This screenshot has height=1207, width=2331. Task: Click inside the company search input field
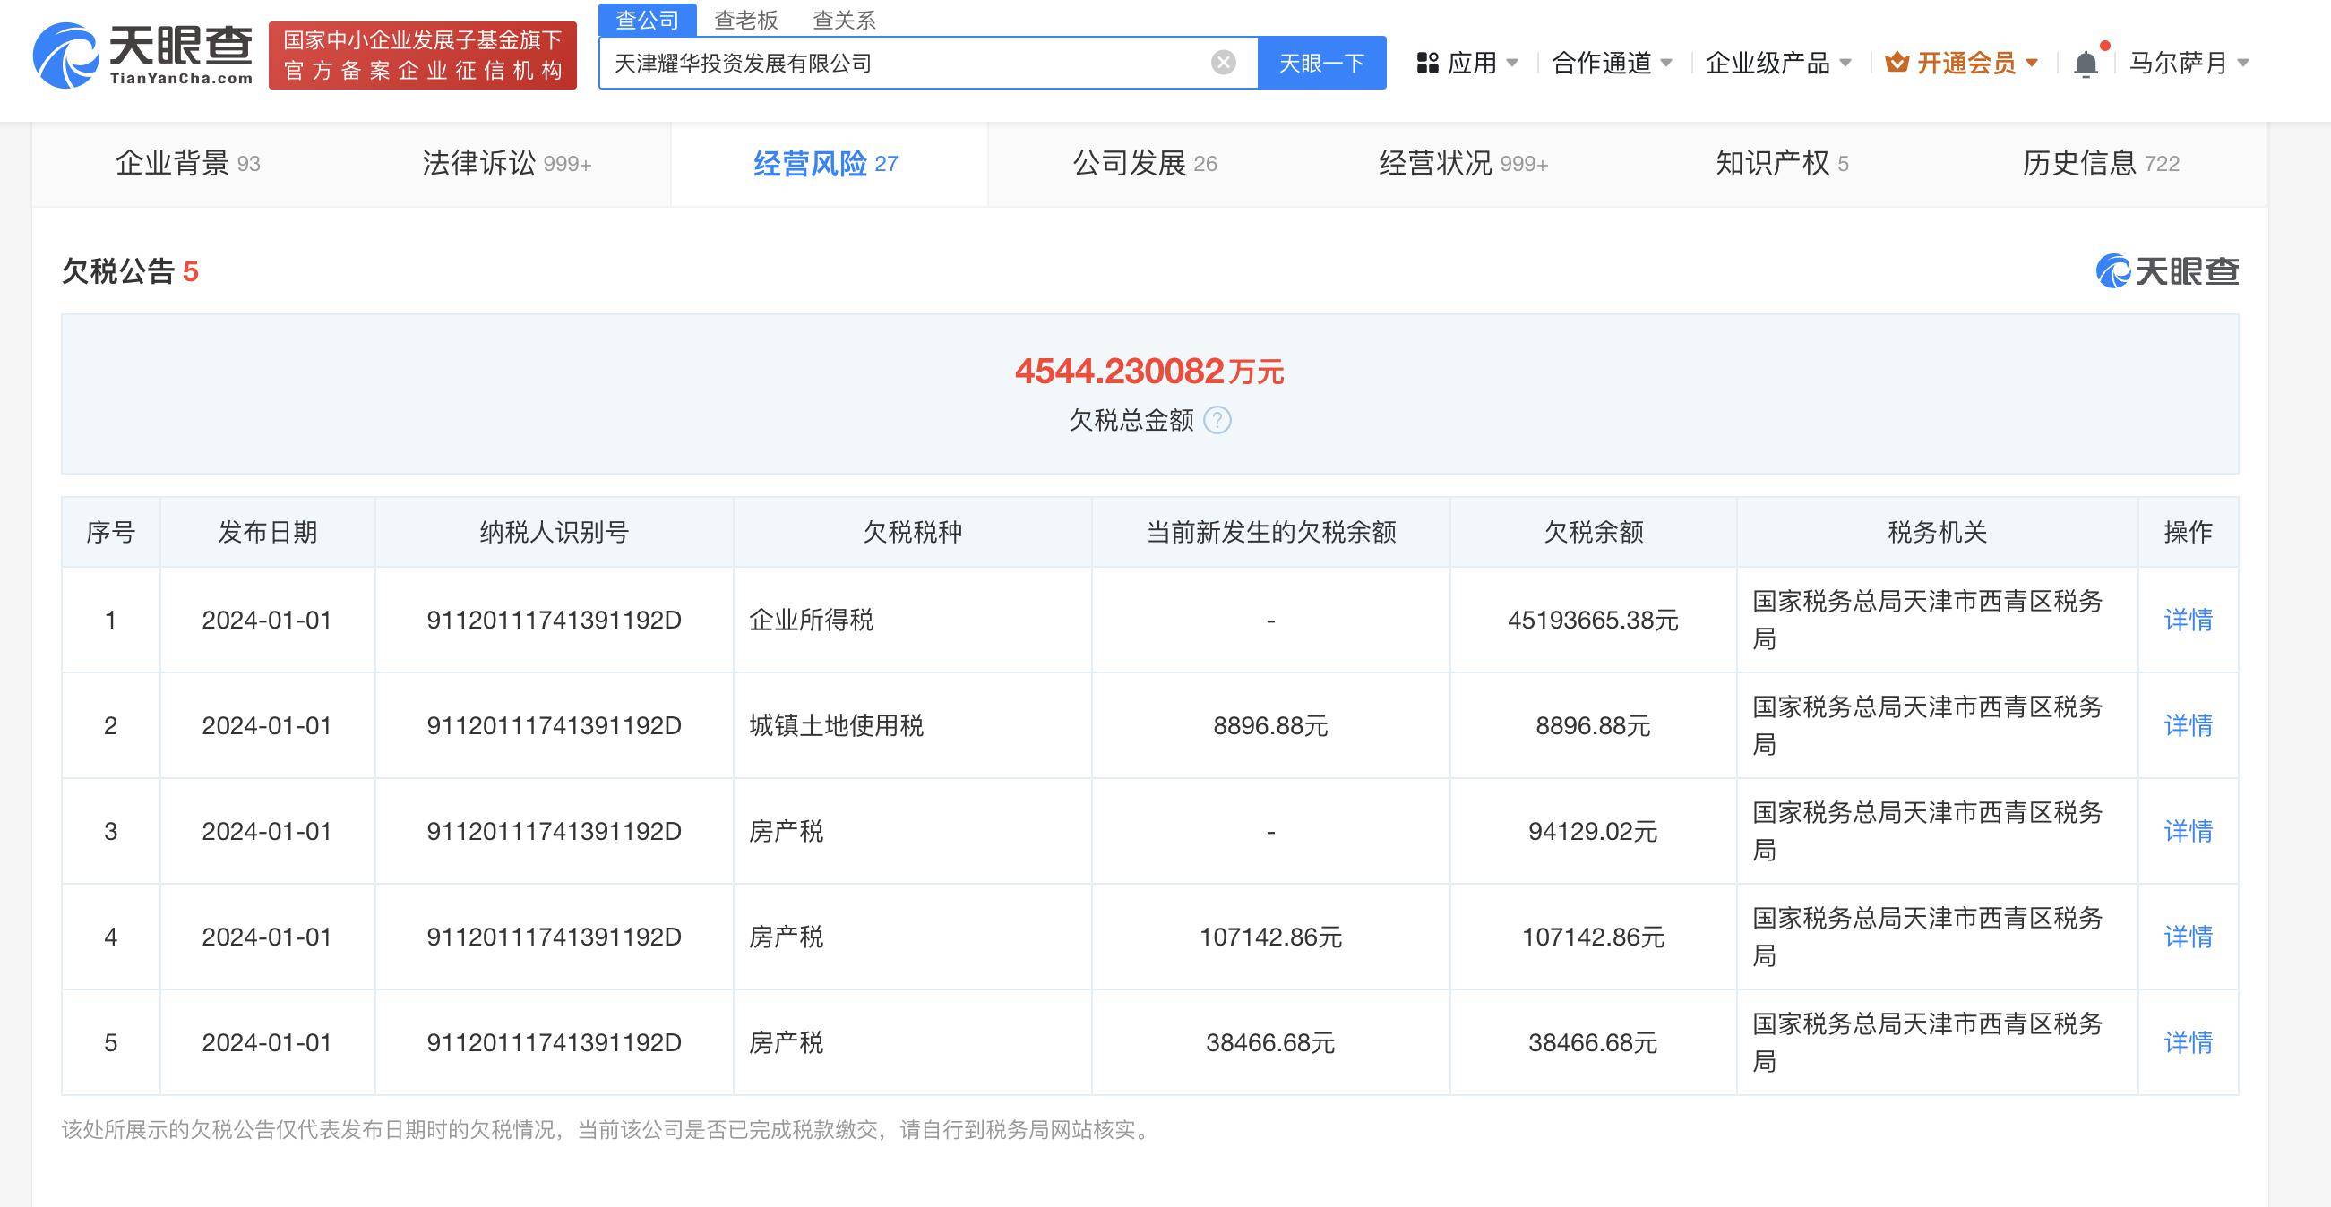click(x=905, y=62)
